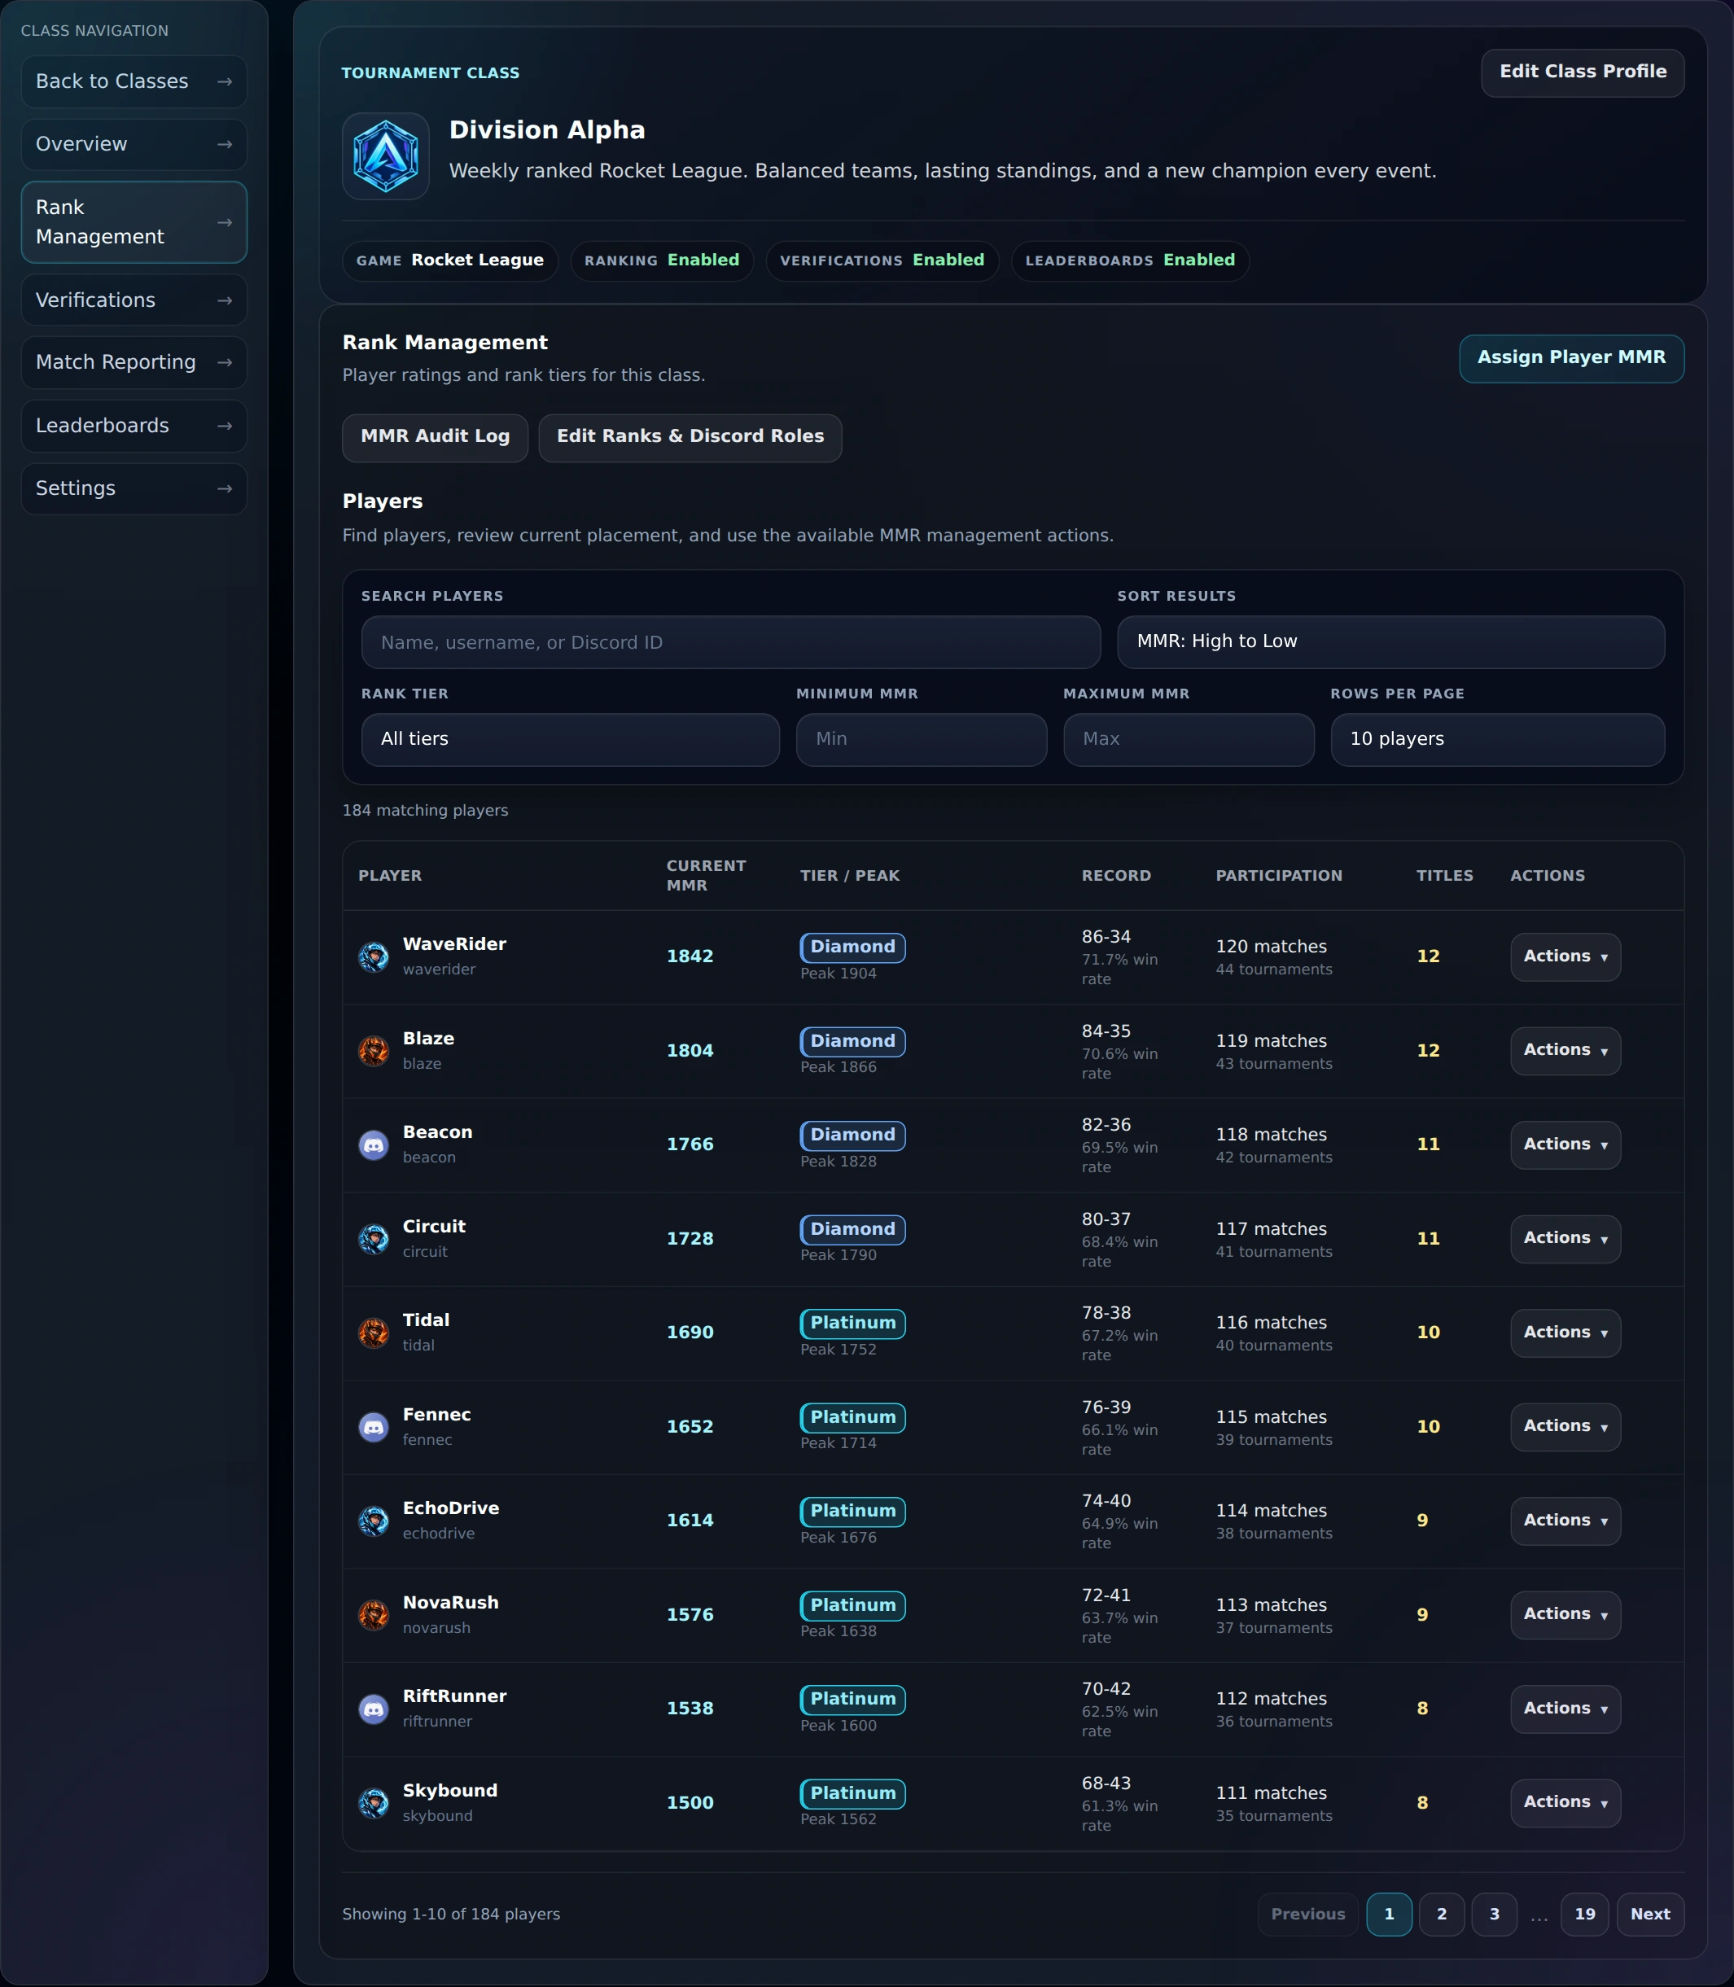Open Actions menu for Tidal

[1565, 1332]
